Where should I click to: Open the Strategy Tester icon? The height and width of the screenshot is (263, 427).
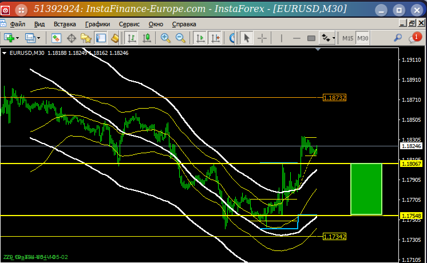point(115,38)
